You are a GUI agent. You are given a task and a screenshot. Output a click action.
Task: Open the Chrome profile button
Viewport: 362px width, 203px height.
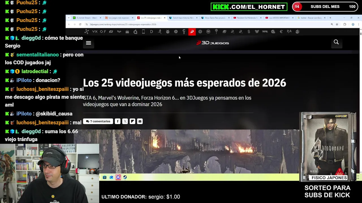[x=353, y=24]
